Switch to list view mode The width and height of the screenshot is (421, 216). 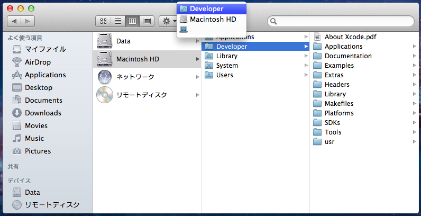(118, 21)
